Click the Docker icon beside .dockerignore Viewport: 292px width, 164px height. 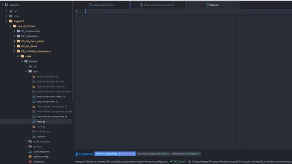click(x=30, y=152)
